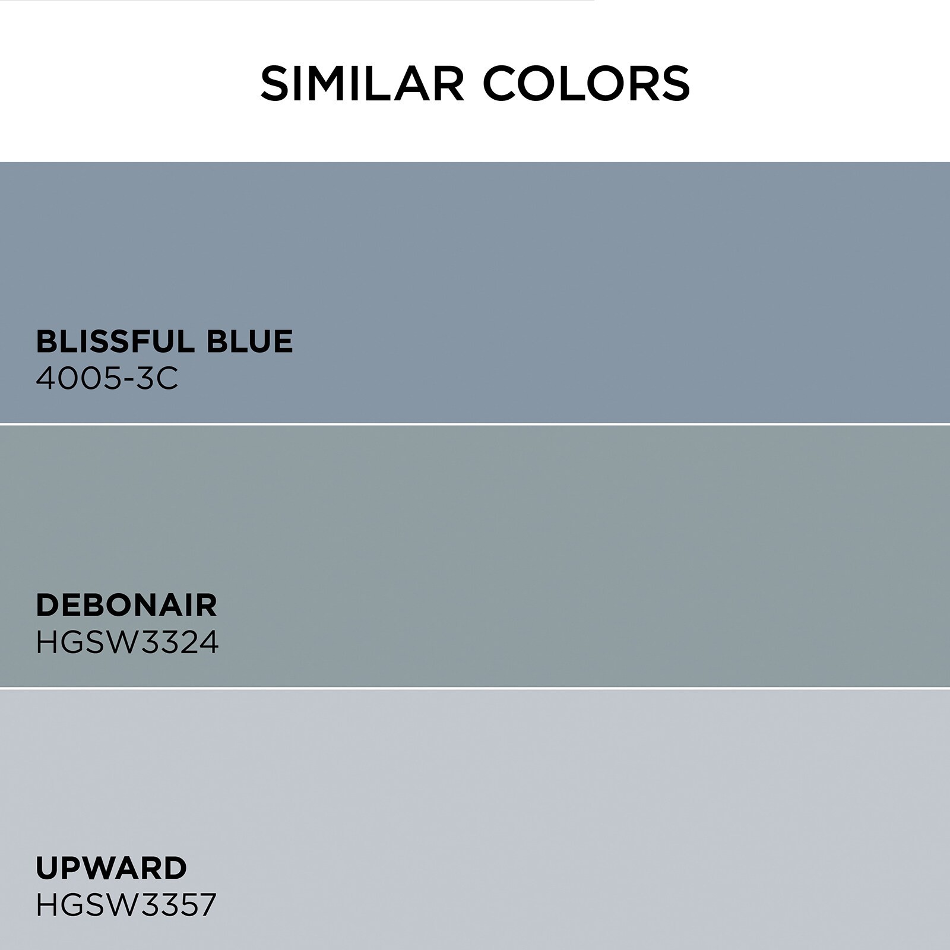Viewport: 950px width, 950px height.
Task: Click the thin gray line above the heading
Action: [297, 1]
